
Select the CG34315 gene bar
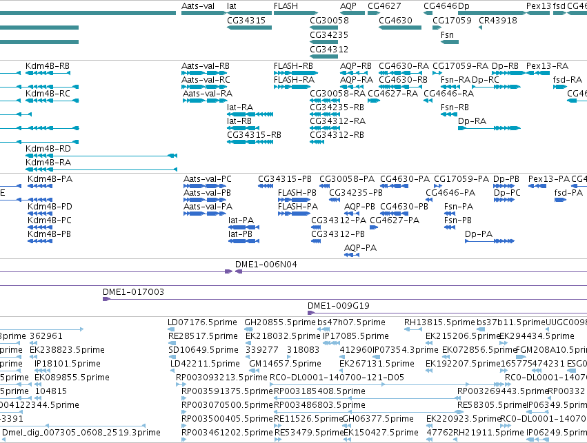pos(249,28)
